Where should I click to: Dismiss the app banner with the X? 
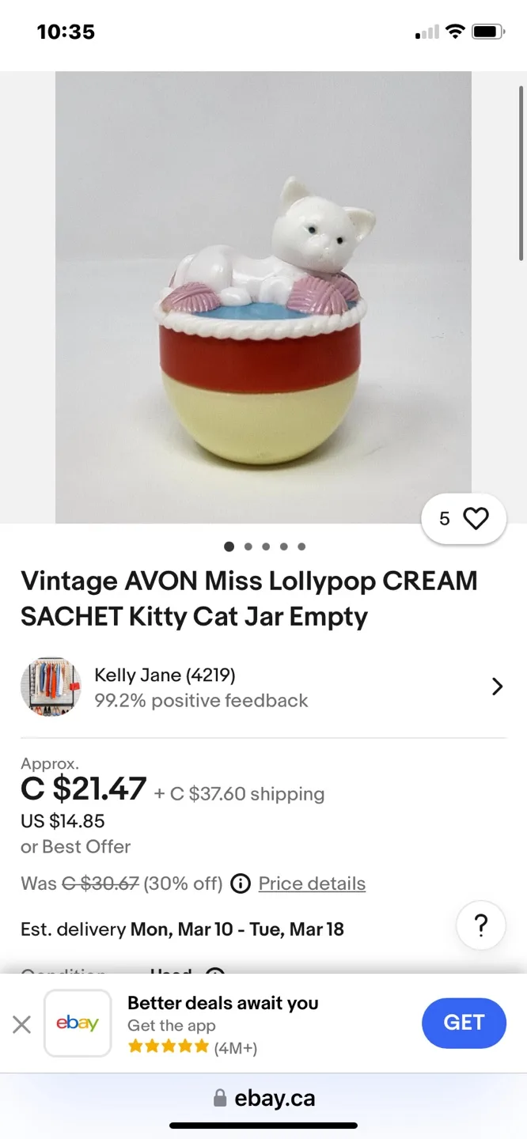[21, 1023]
